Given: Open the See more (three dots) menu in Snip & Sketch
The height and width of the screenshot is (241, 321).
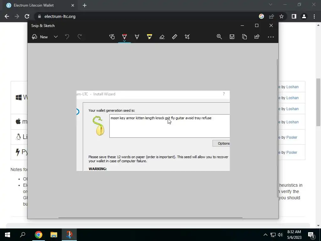Looking at the screenshot, I should click(271, 37).
